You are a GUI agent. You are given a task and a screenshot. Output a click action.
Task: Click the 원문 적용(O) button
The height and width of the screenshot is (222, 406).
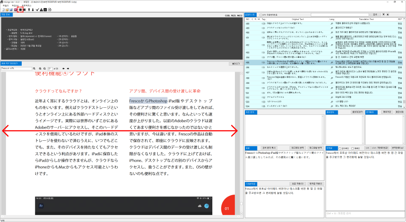click(x=298, y=184)
